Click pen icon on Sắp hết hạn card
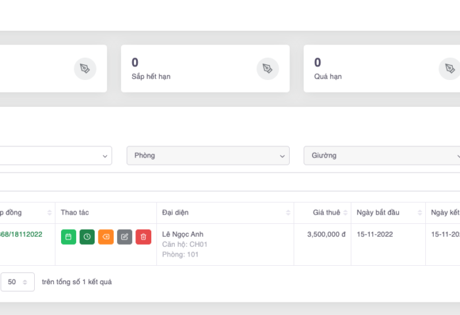This screenshot has width=460, height=315. click(267, 68)
